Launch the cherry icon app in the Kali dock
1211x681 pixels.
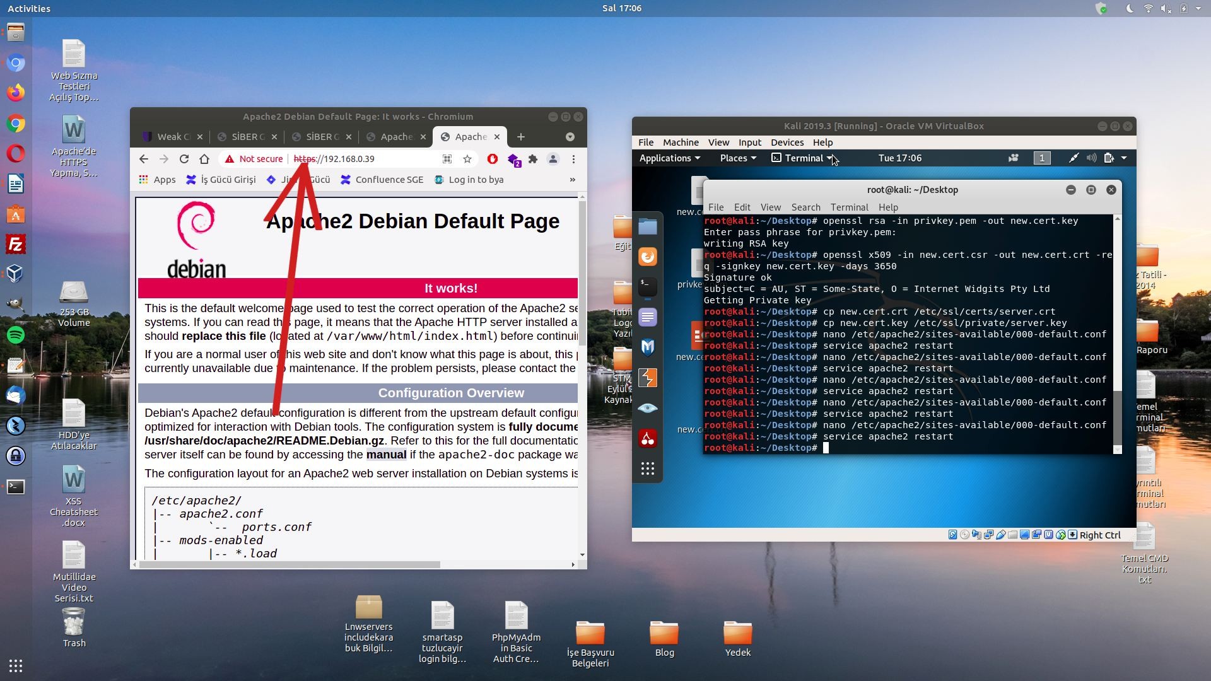[648, 438]
